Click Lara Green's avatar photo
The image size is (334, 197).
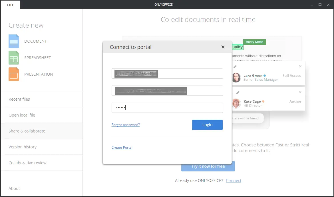tap(236, 77)
